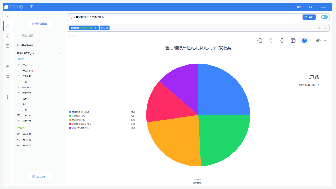Screen dimensions: 336x189
Task: Click the green legend swatch for 炭烧腰果120g
Action: pos(69,115)
